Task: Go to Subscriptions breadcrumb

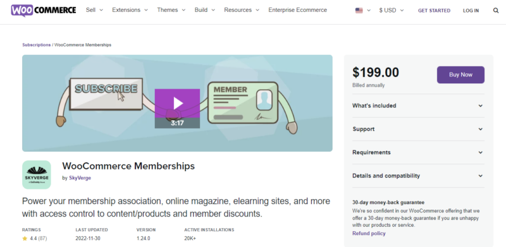Action: point(37,45)
